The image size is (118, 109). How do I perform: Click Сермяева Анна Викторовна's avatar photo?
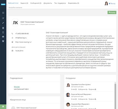tap(68, 85)
